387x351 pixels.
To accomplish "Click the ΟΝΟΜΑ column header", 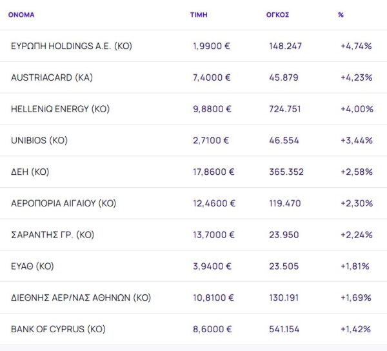I will click(21, 14).
